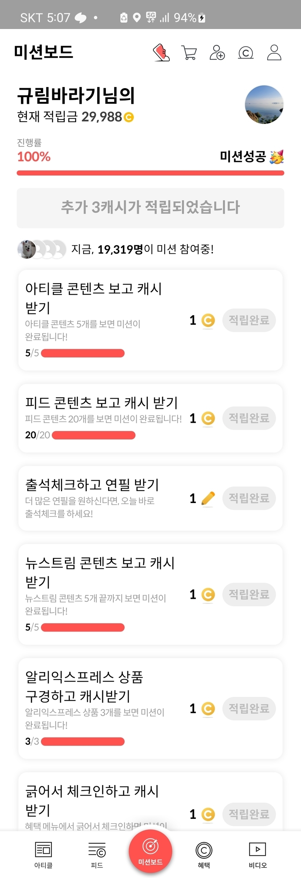Tap 적립완료 for 알리익스프레스 mission

(249, 708)
